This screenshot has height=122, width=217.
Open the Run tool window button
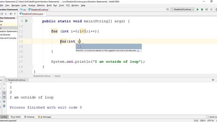point(4,117)
